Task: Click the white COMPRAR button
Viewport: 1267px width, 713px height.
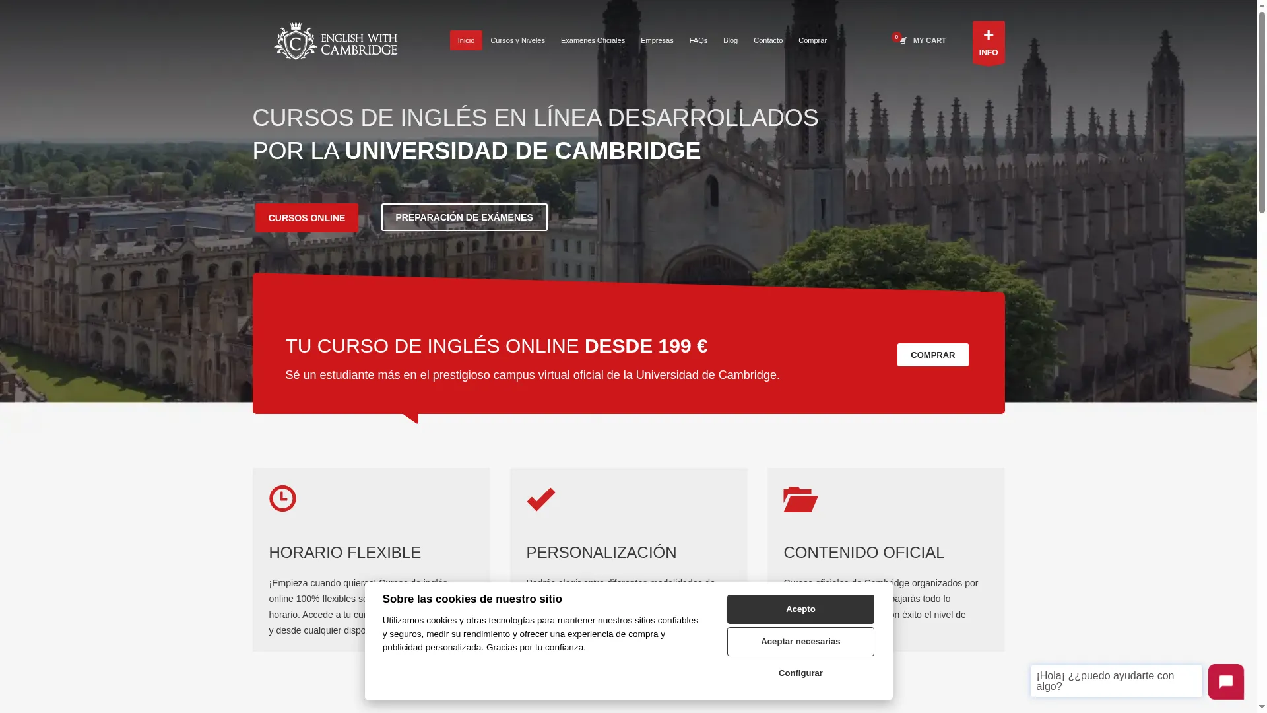Action: pyautogui.click(x=932, y=355)
